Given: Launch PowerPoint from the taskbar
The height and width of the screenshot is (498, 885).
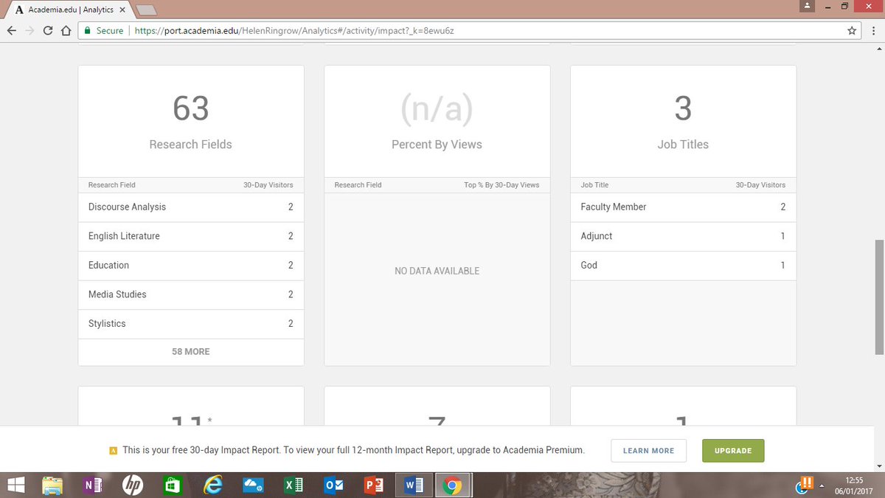Looking at the screenshot, I should click(374, 485).
